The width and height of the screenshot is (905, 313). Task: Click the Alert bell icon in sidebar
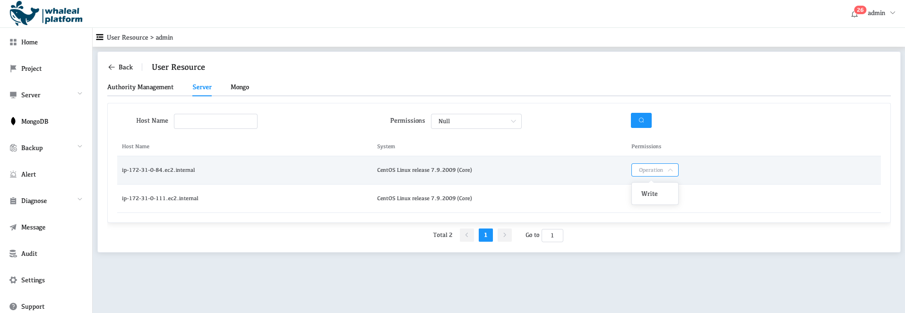click(x=13, y=174)
